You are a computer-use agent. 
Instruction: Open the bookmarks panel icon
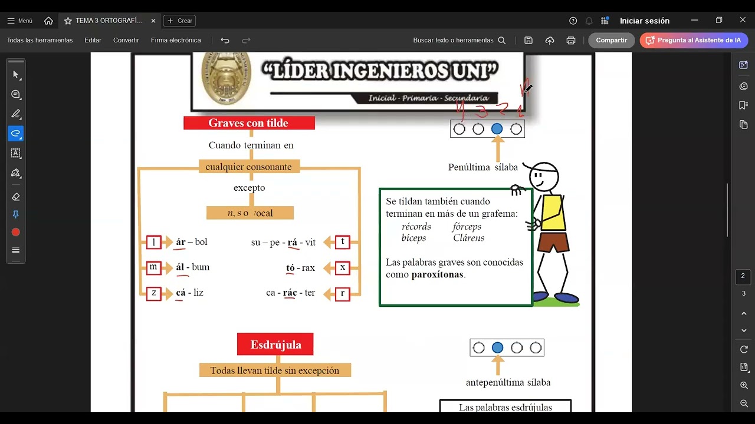(x=743, y=105)
